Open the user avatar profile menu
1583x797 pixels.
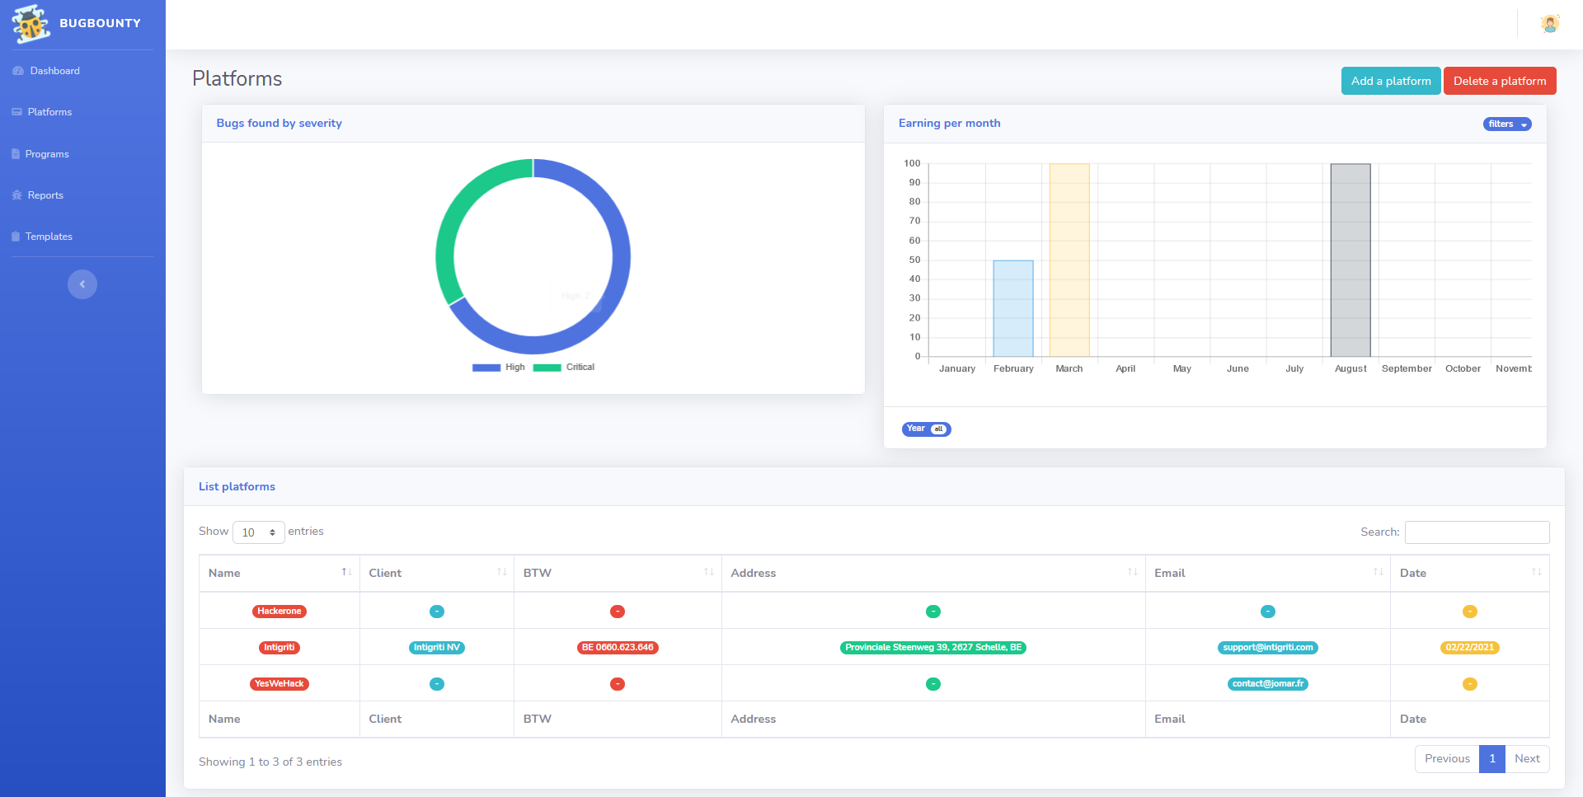coord(1550,24)
